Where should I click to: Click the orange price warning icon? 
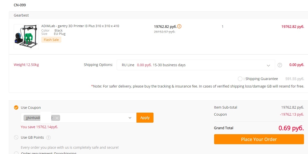179,26
